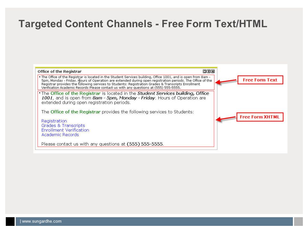
Task: Click the italic '8am - 5pm, Monday - Friday' text
Action: point(124,98)
